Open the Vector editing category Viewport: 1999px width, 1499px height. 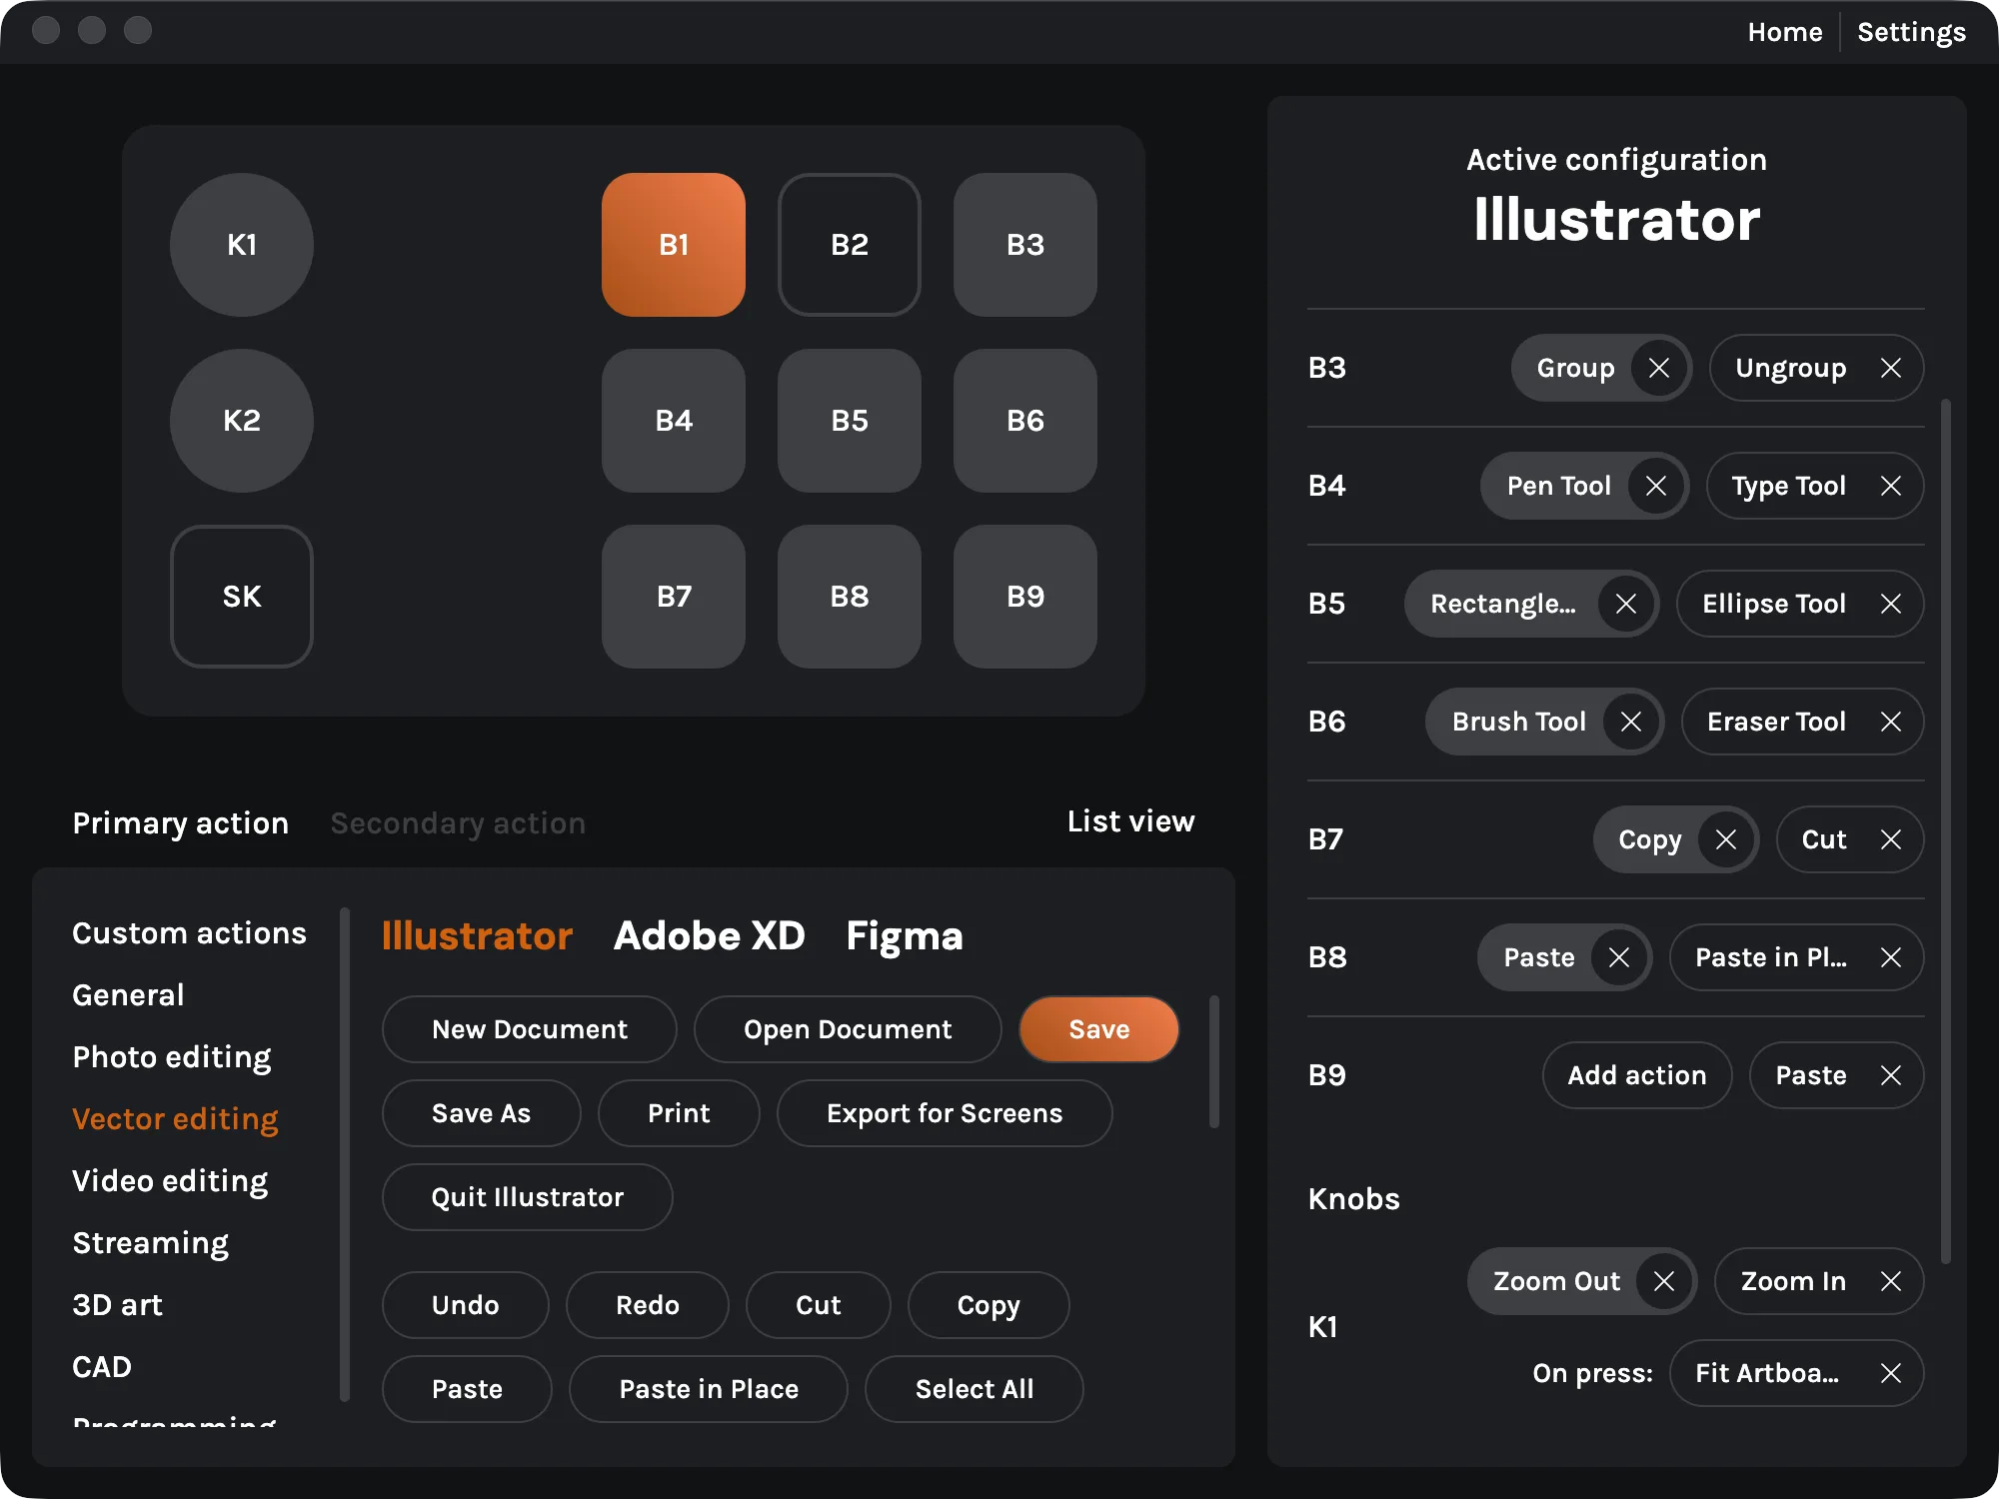175,1119
